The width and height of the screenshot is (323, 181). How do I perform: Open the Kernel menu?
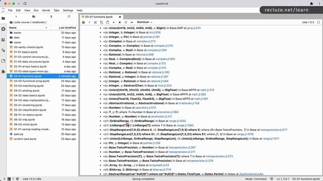(x=46, y=10)
